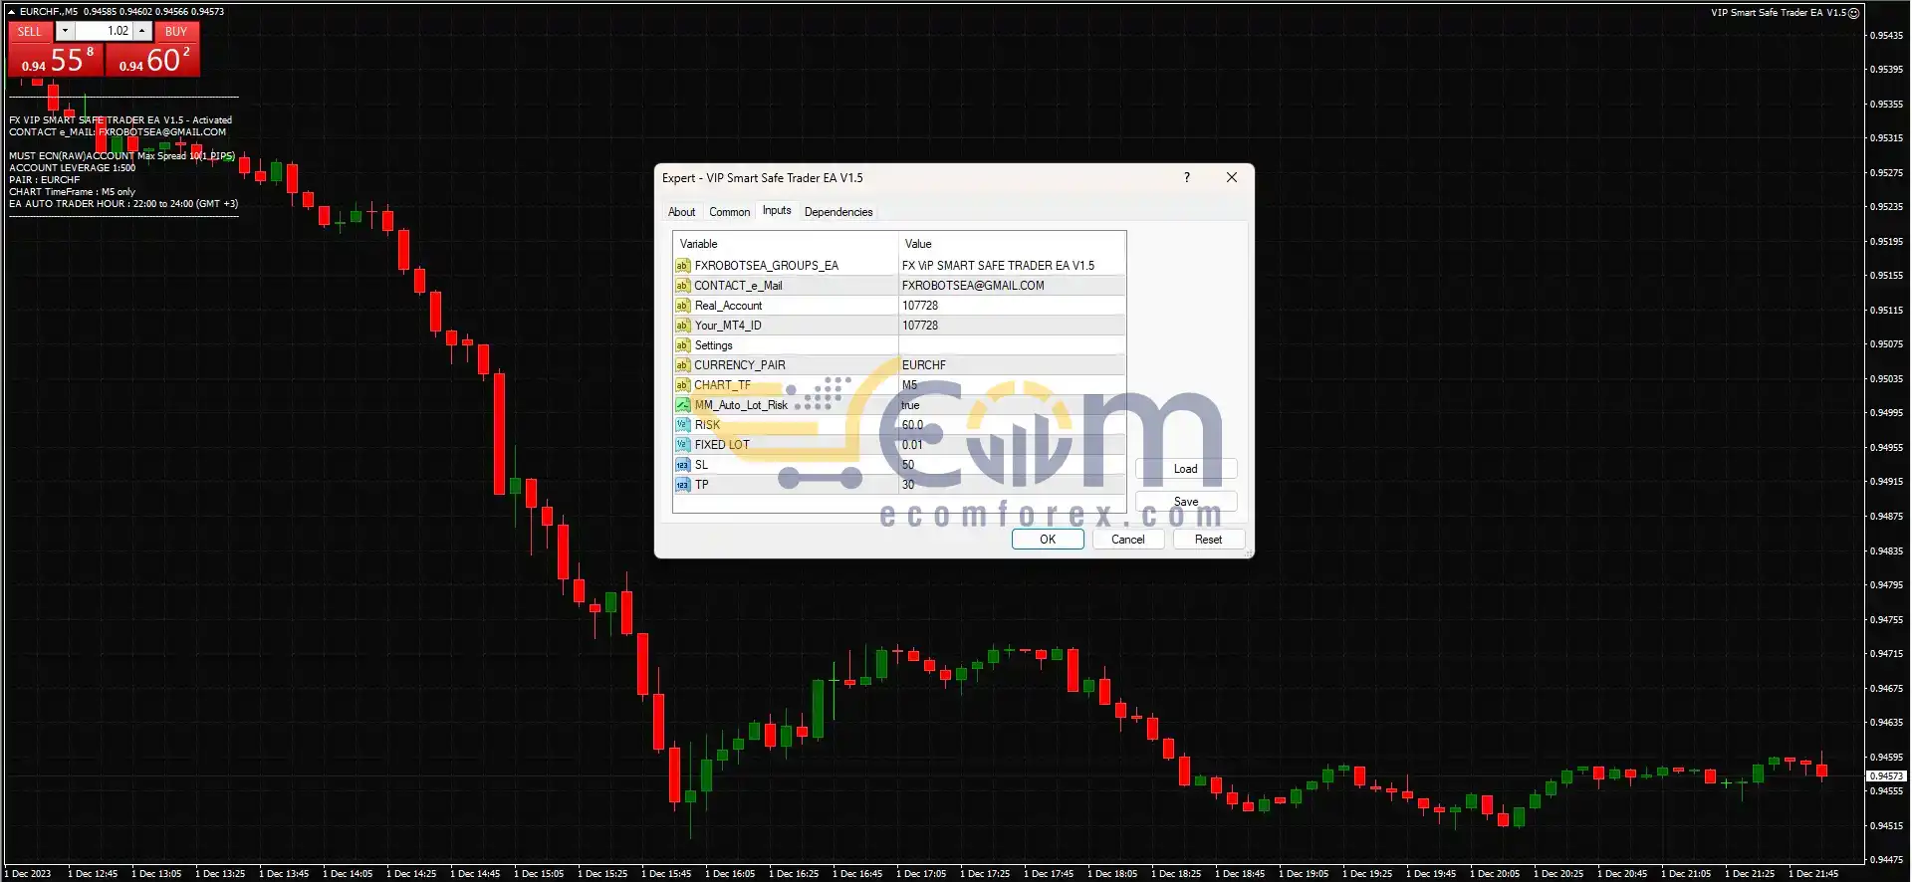The width and height of the screenshot is (1912, 882).
Task: Click the Load button
Action: [1185, 469]
